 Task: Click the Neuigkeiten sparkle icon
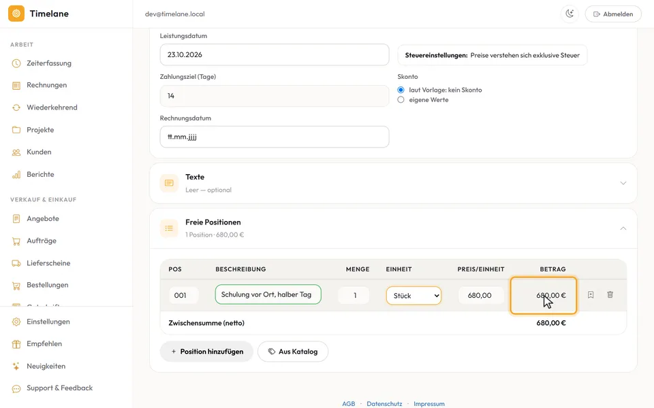(16, 367)
